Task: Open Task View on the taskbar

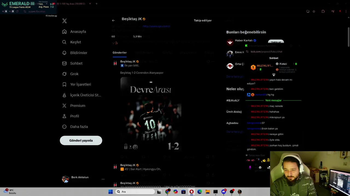Action: [x=159, y=192]
